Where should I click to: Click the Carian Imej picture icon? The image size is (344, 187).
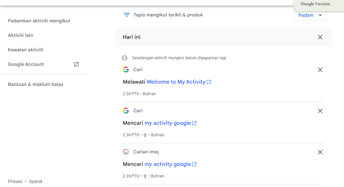coord(126,152)
